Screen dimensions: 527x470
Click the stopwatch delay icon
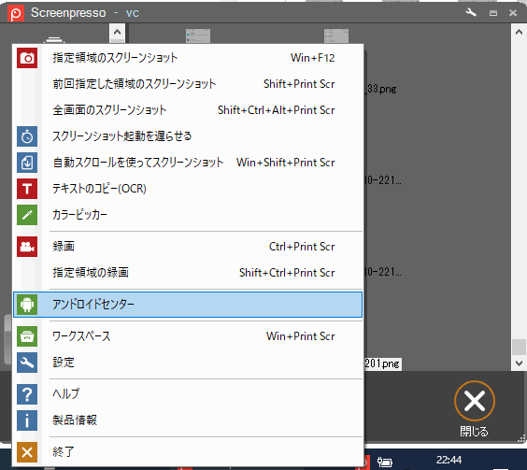click(x=27, y=136)
